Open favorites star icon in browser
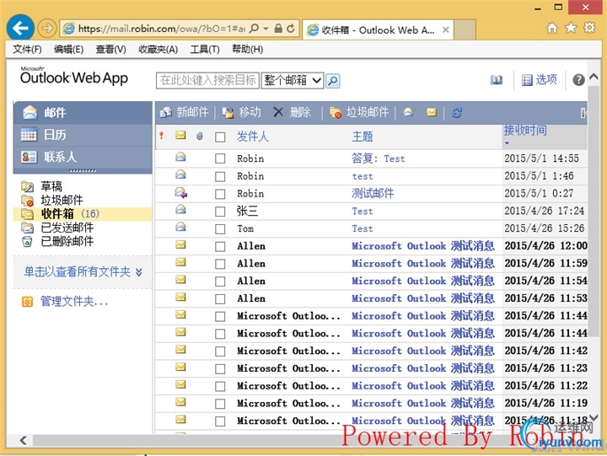The image size is (607, 456). click(571, 28)
